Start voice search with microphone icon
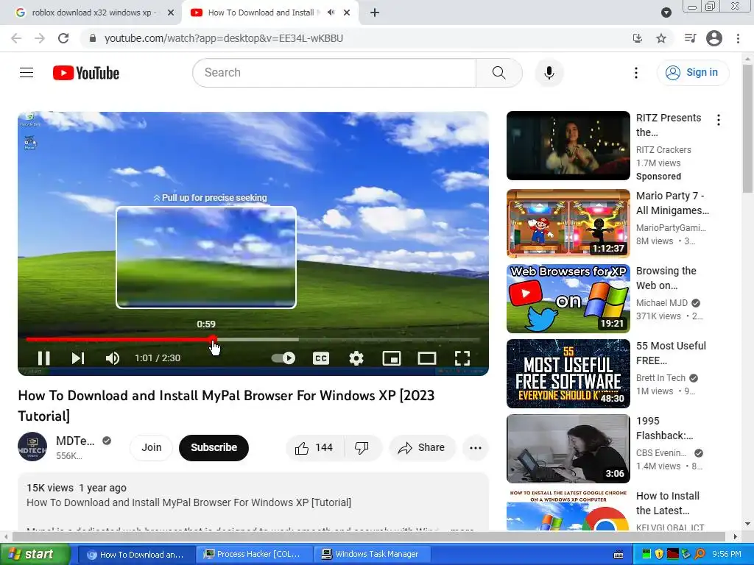754x565 pixels. coord(549,73)
